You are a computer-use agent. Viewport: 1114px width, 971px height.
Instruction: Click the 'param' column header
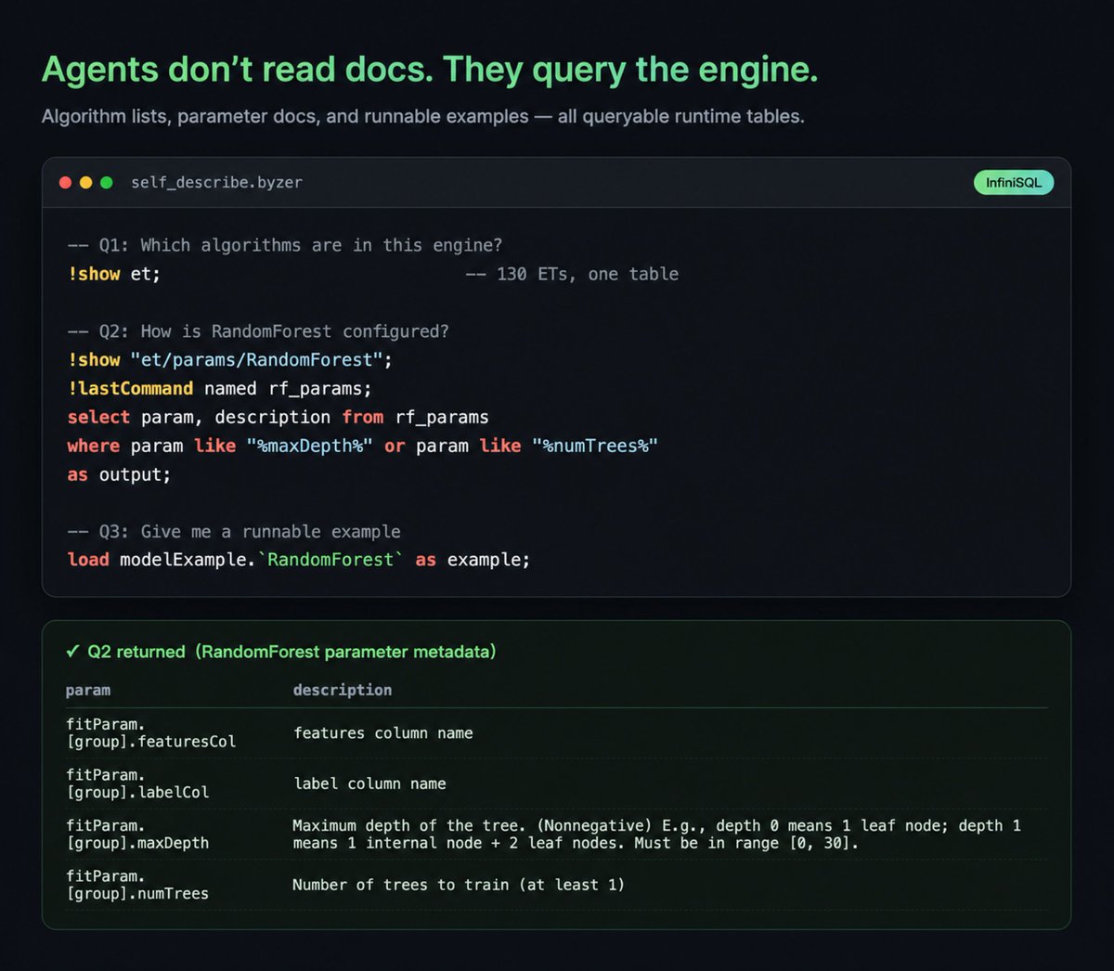click(88, 690)
